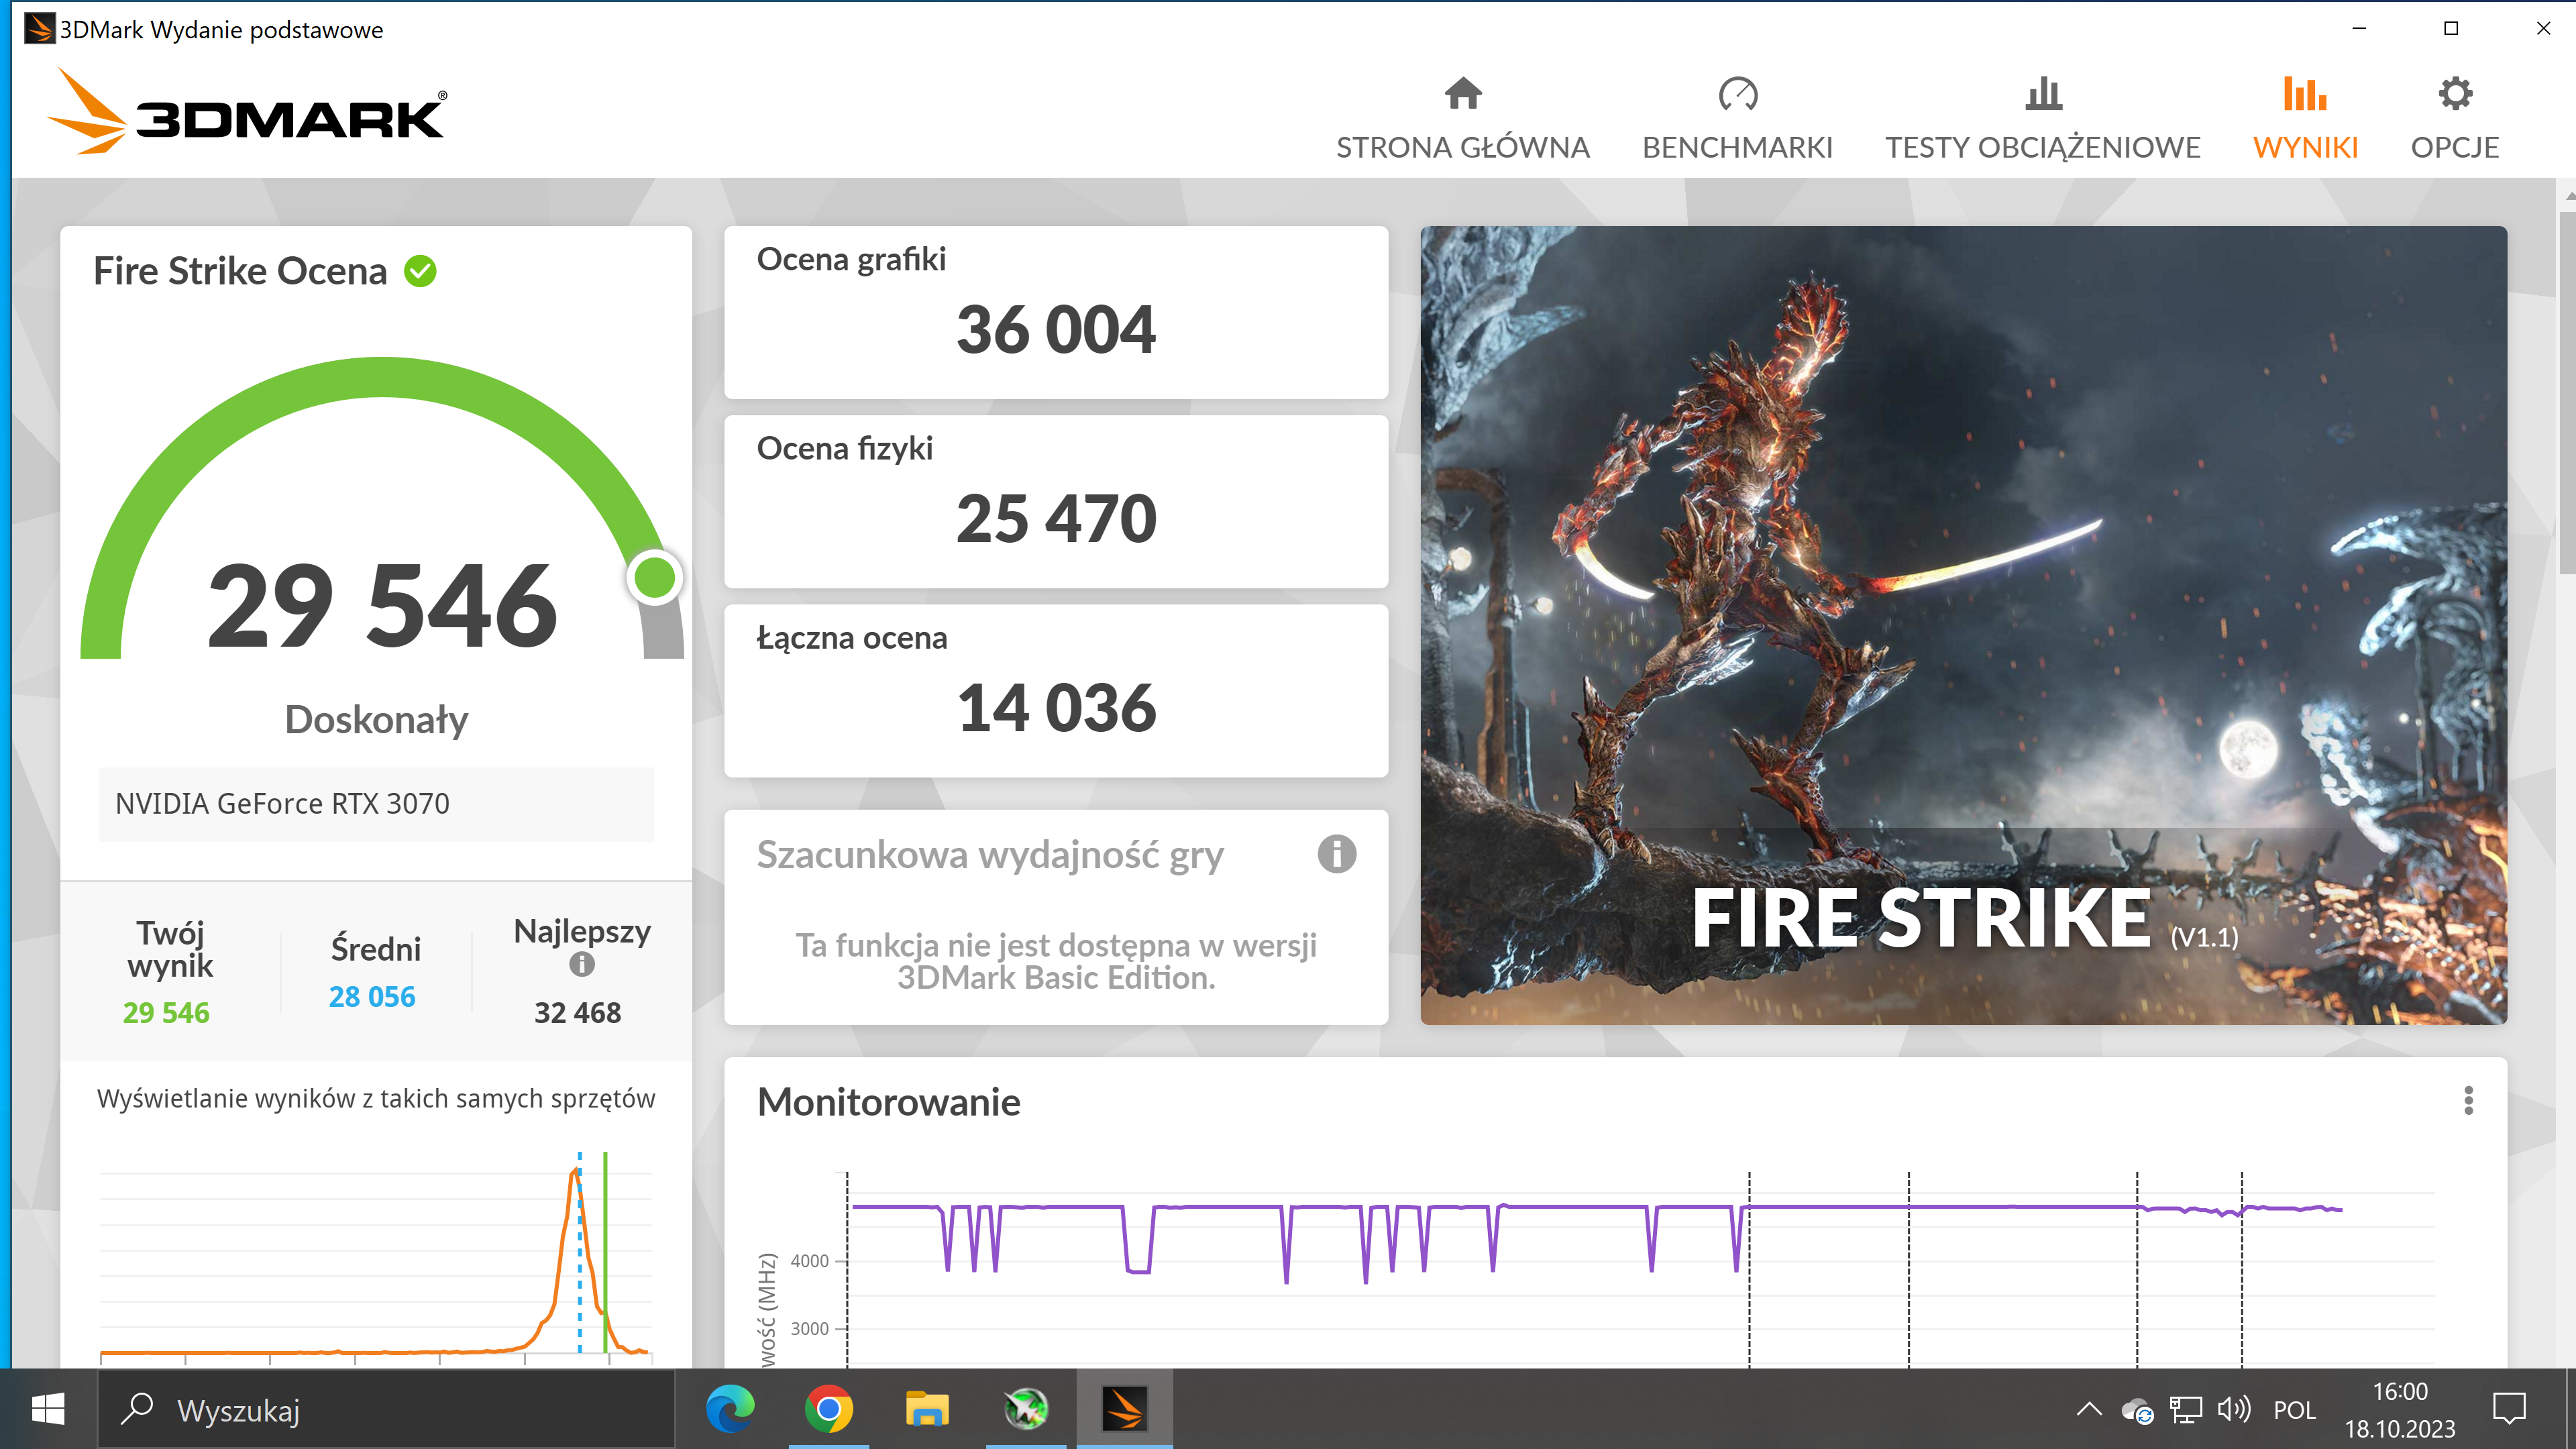The width and height of the screenshot is (2576, 1449).
Task: Click the 3DMark logo
Action: point(247,112)
